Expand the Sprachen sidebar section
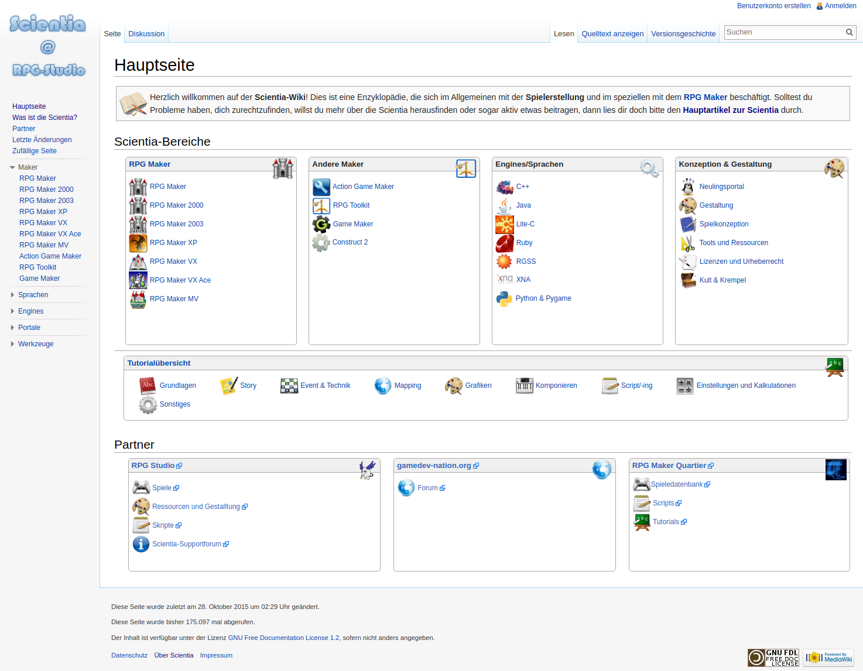Screen dimensions: 863x671 pos(12,295)
